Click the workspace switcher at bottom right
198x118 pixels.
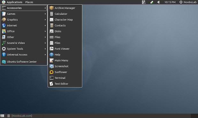(x=194, y=116)
